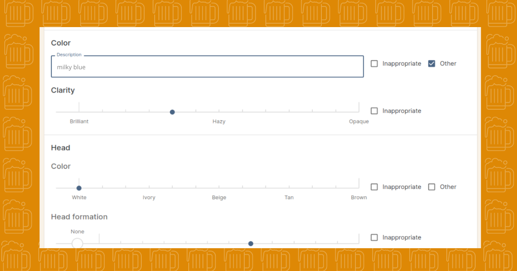
Task: Click the Head formation slider handle
Action: point(251,244)
